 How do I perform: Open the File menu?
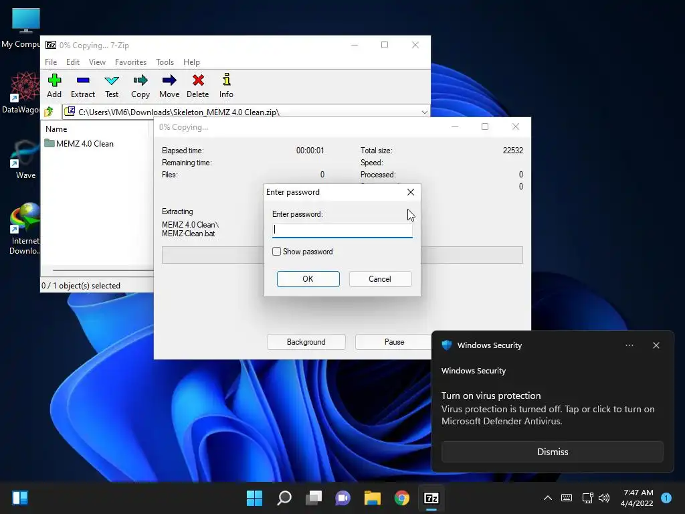coord(51,62)
